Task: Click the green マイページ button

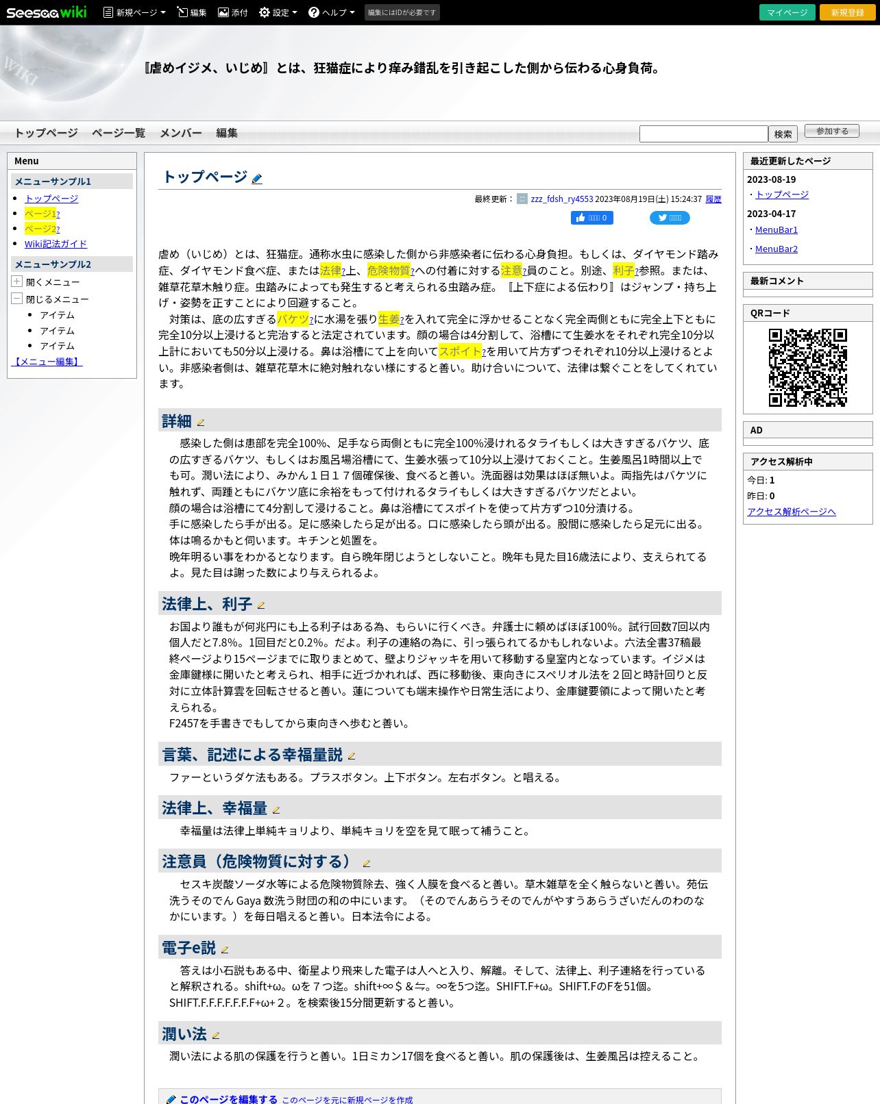Action: click(787, 12)
